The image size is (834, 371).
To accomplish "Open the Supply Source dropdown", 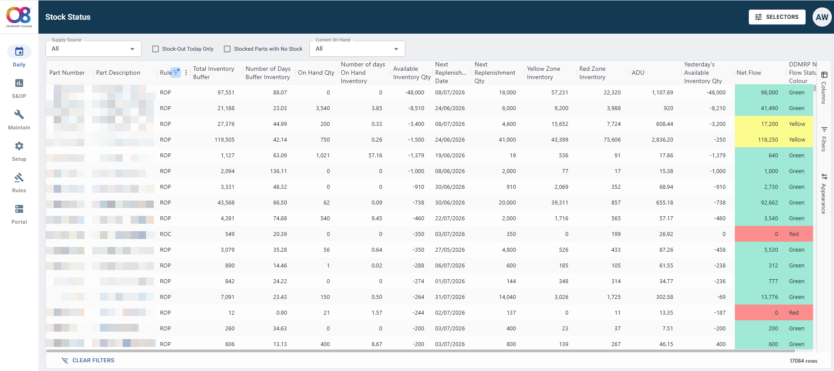I will click(x=93, y=49).
